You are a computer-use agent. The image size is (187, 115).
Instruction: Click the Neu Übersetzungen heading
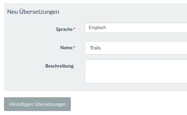33,12
